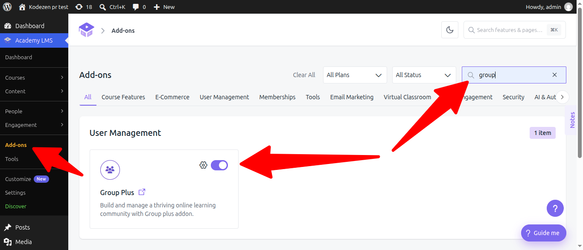Select the Security tab
The image size is (583, 250).
click(513, 97)
